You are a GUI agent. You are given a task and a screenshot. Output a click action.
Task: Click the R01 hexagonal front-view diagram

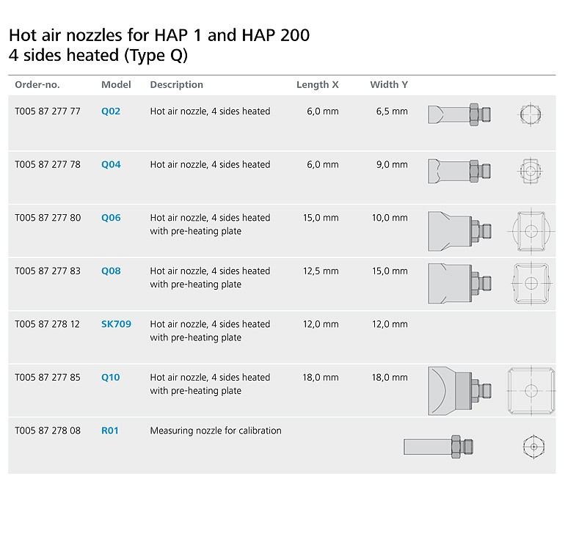pos(533,447)
